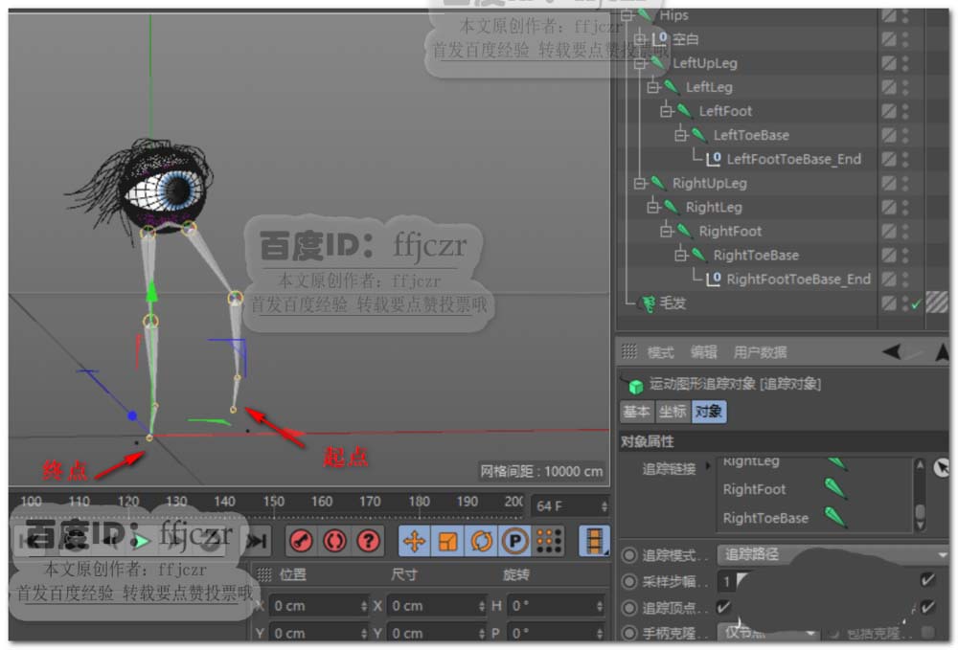
Task: Select the 毛发 object in the tree
Action: coord(673,303)
